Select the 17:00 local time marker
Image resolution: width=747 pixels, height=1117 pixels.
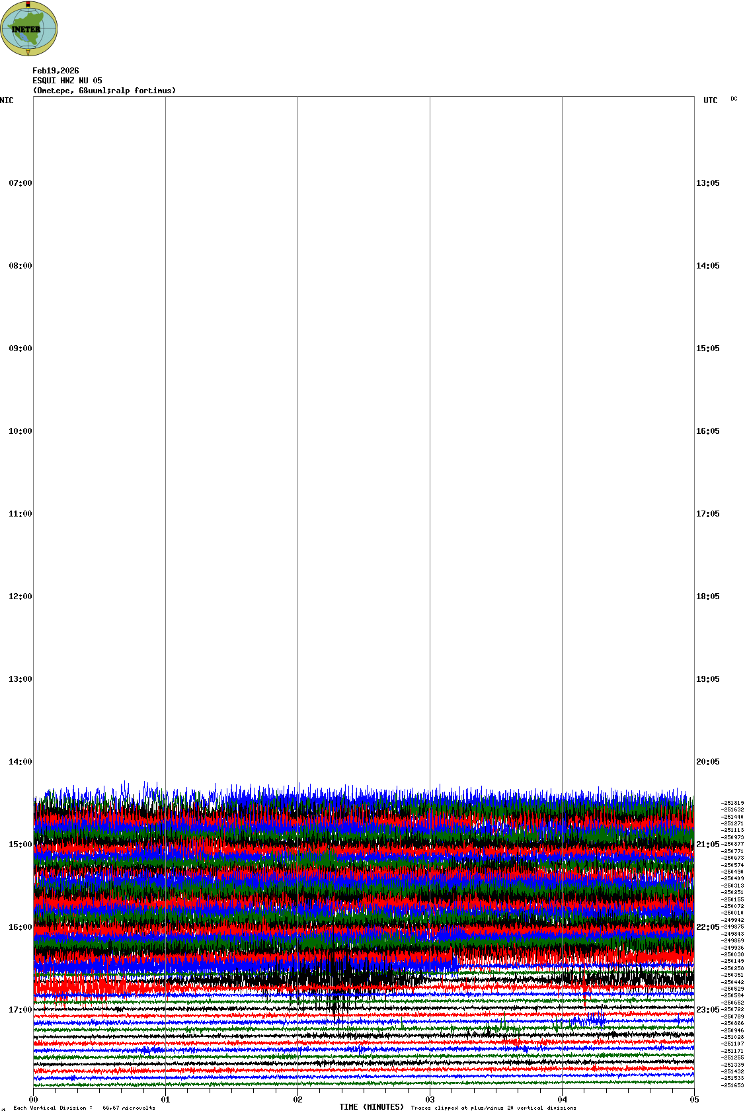[x=20, y=1010]
